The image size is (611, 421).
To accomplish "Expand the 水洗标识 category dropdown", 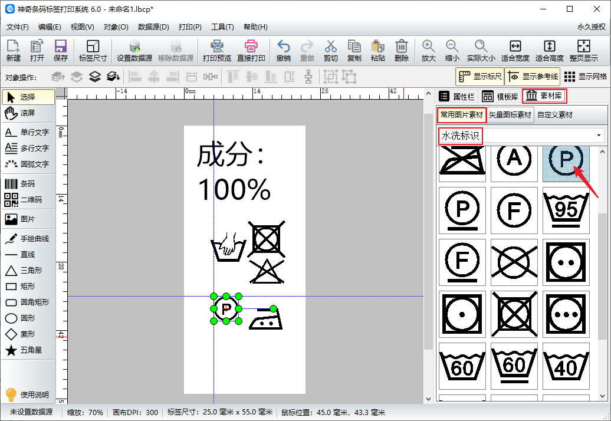I will point(599,136).
